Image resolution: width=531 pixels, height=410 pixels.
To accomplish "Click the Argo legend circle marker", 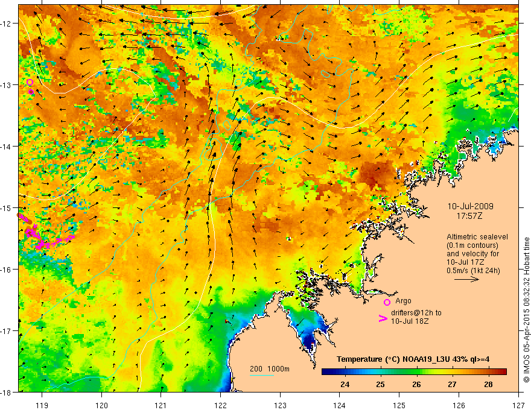I will tap(387, 302).
